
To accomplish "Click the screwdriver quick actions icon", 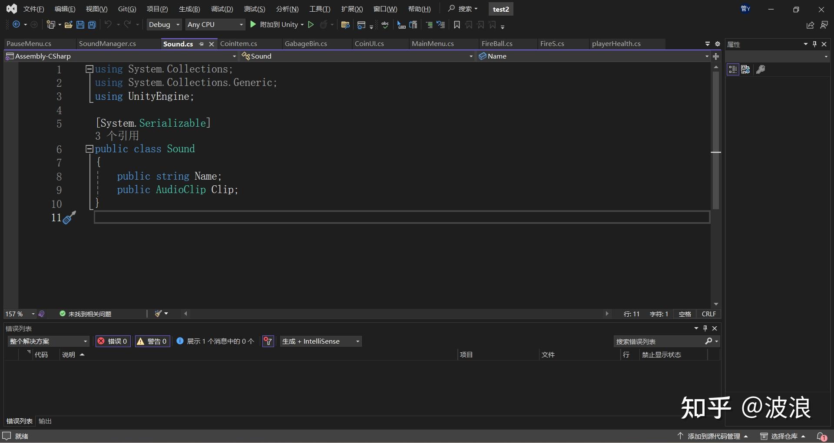I will click(69, 217).
